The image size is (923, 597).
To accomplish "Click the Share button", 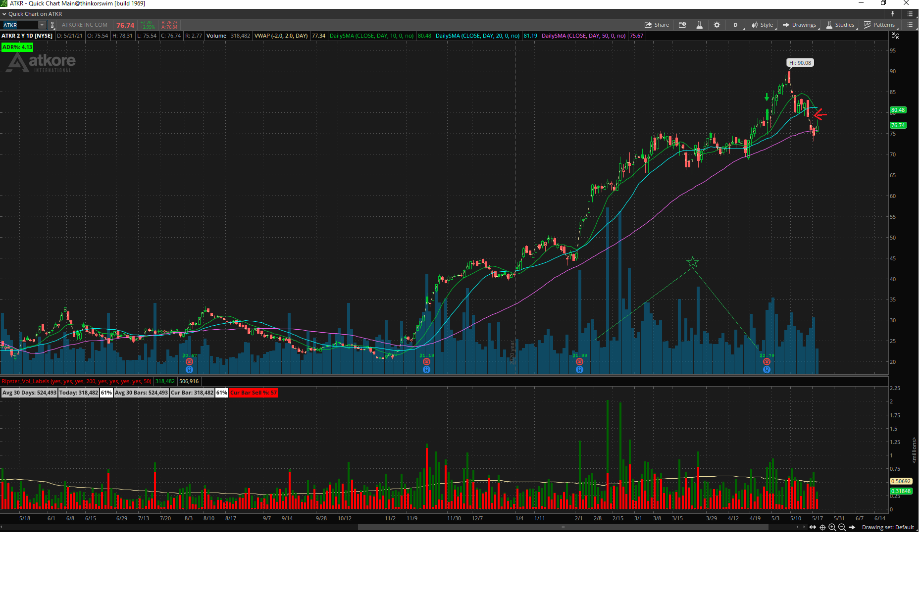I will [657, 25].
